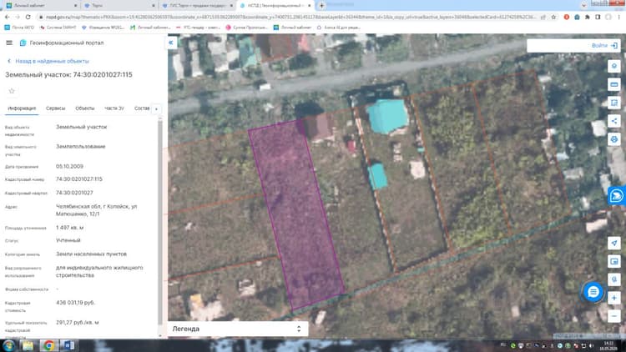This screenshot has height=352, width=626.
Task: Open the Chrome three-dot menu
Action: click(618, 18)
